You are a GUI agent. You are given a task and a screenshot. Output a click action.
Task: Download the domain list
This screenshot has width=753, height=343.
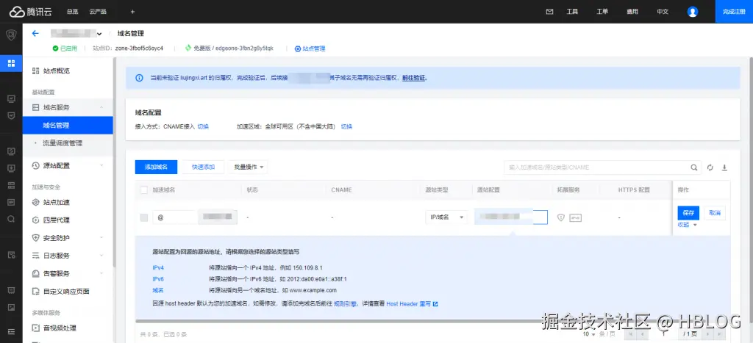pos(724,167)
